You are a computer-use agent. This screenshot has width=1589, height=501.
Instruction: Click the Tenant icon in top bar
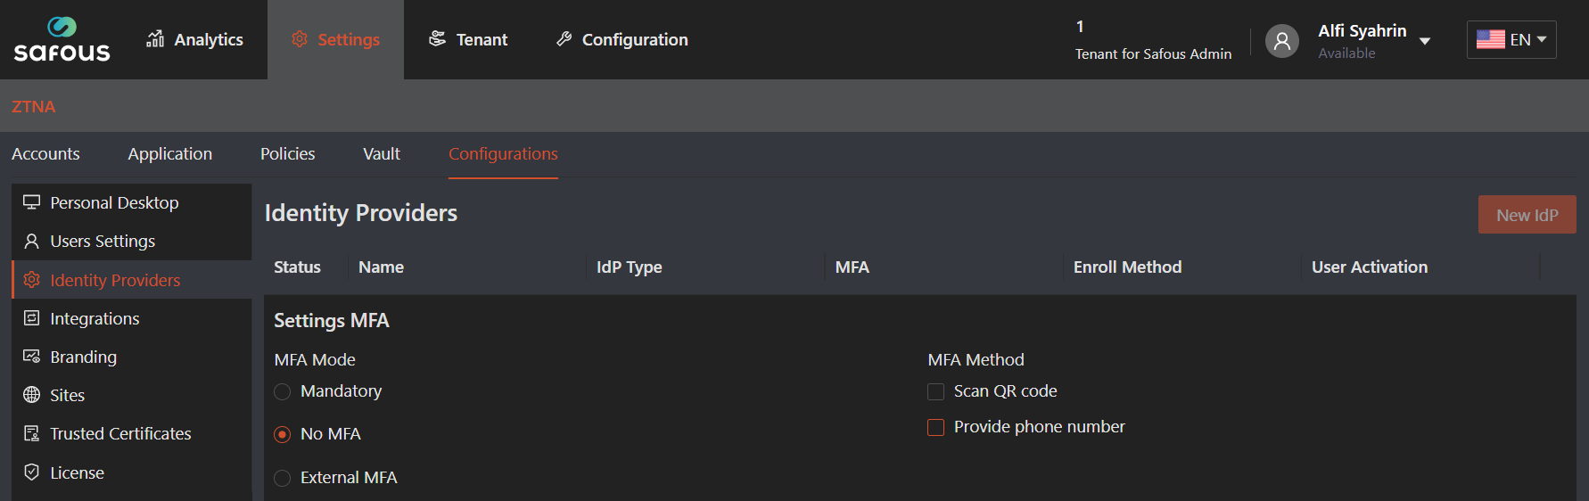[437, 38]
